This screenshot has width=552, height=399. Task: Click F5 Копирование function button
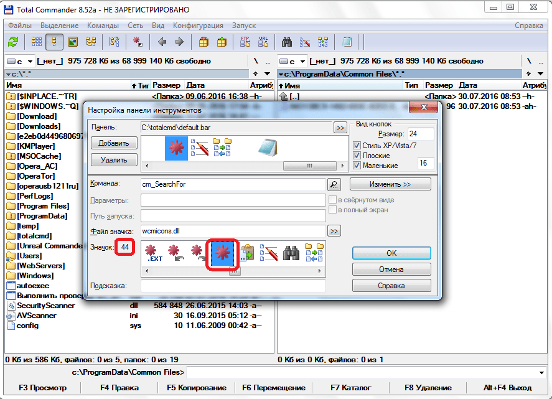tap(197, 388)
